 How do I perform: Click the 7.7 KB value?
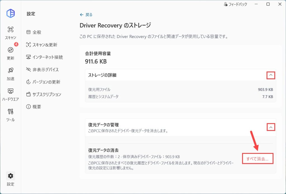268,97
